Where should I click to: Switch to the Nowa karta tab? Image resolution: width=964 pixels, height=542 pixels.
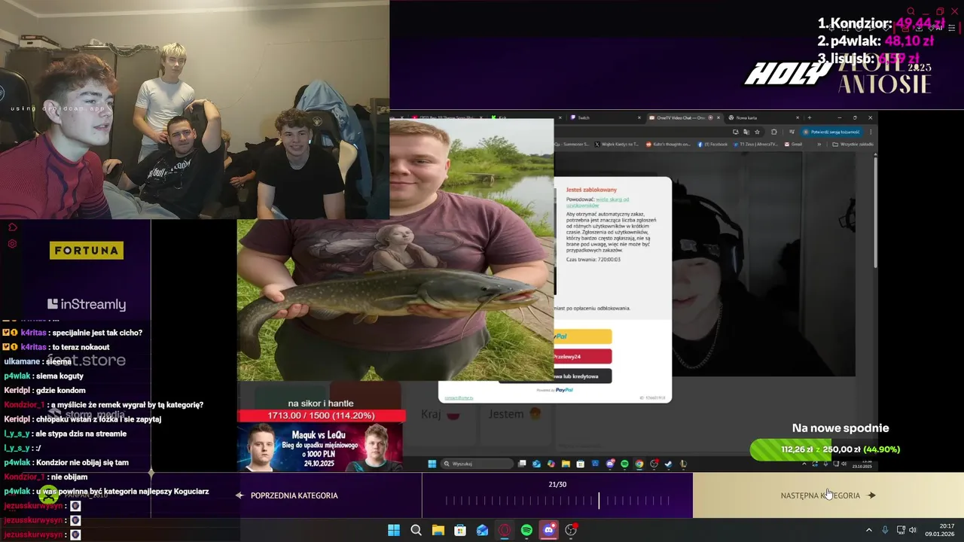pyautogui.click(x=764, y=117)
